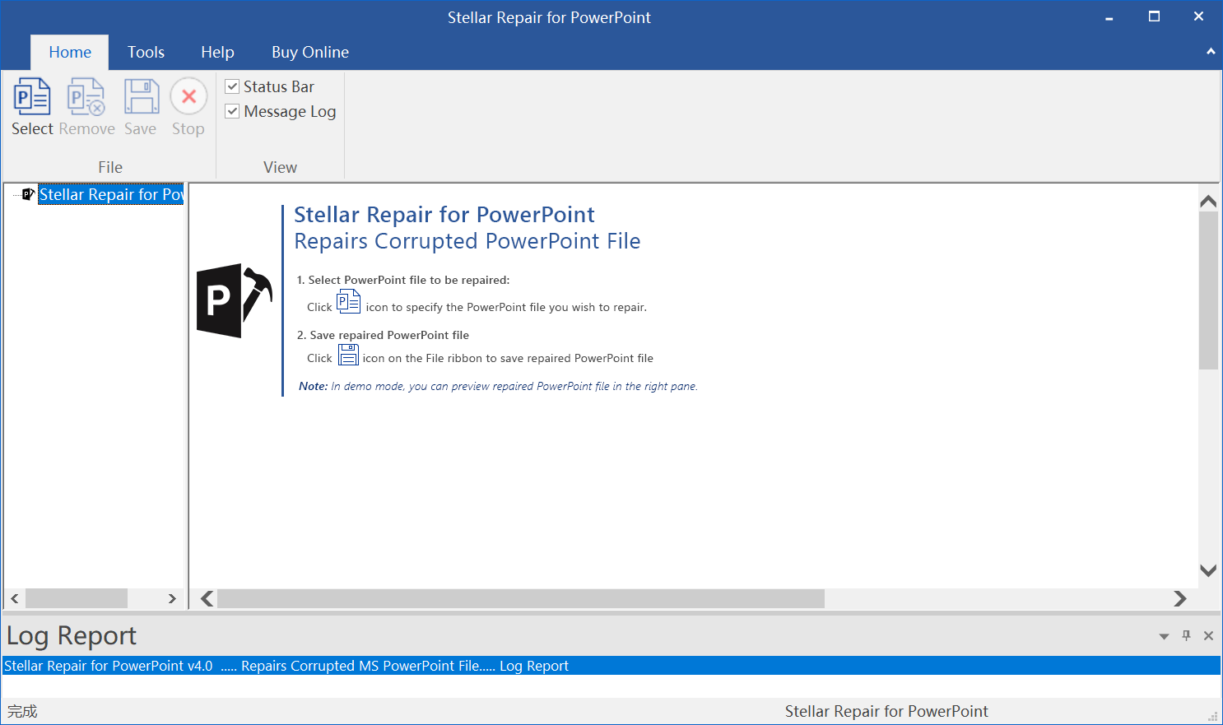Click content pane horizontal scrollbar thumb
The image size is (1223, 725).
[521, 598]
